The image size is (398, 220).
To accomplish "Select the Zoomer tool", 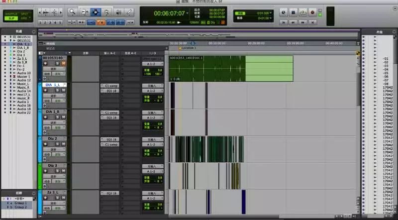I will (73, 11).
